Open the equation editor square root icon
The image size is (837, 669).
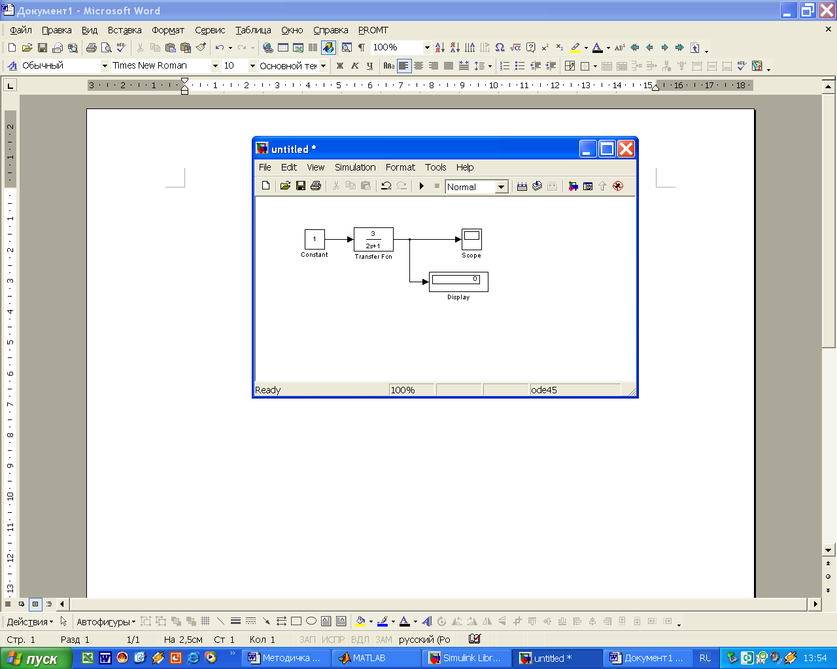coord(515,48)
